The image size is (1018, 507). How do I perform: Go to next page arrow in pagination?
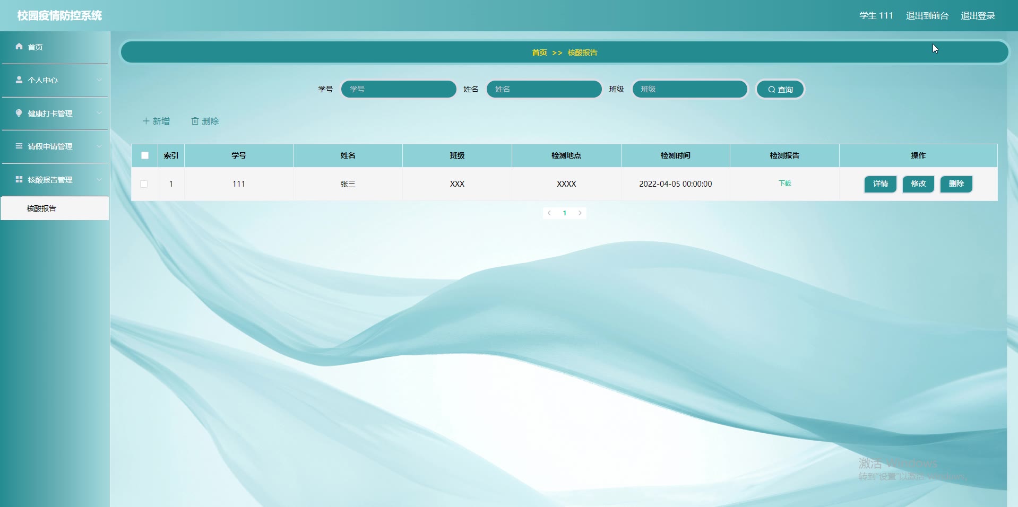580,213
